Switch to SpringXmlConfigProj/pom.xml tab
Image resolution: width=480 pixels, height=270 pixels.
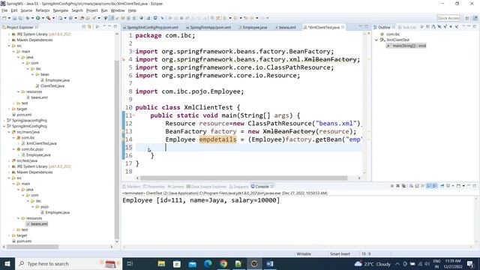pos(151,27)
